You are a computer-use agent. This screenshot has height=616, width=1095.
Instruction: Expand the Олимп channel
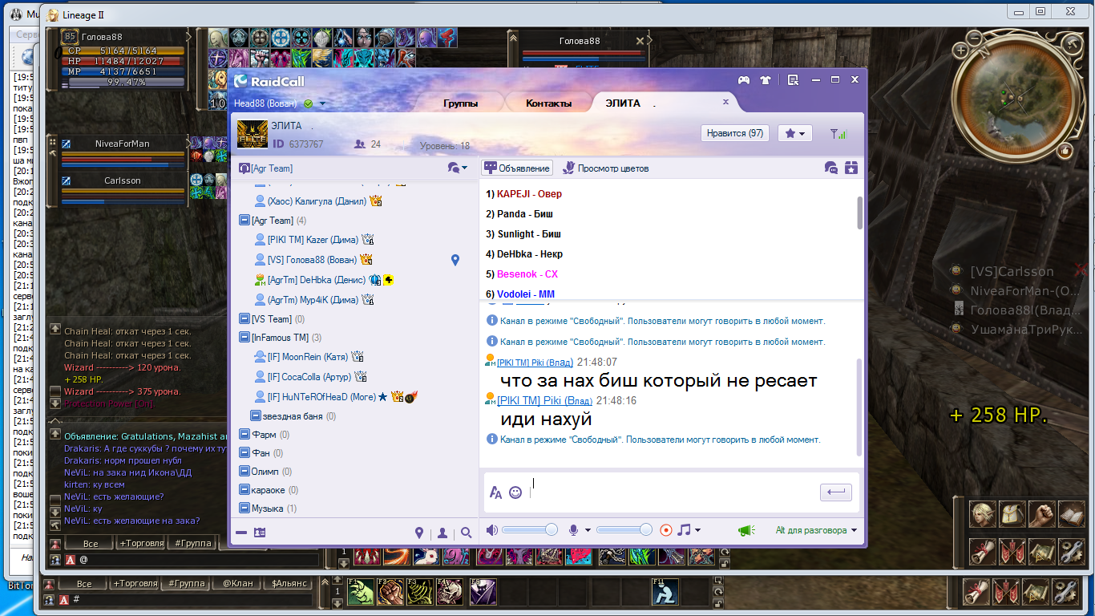pyautogui.click(x=244, y=472)
